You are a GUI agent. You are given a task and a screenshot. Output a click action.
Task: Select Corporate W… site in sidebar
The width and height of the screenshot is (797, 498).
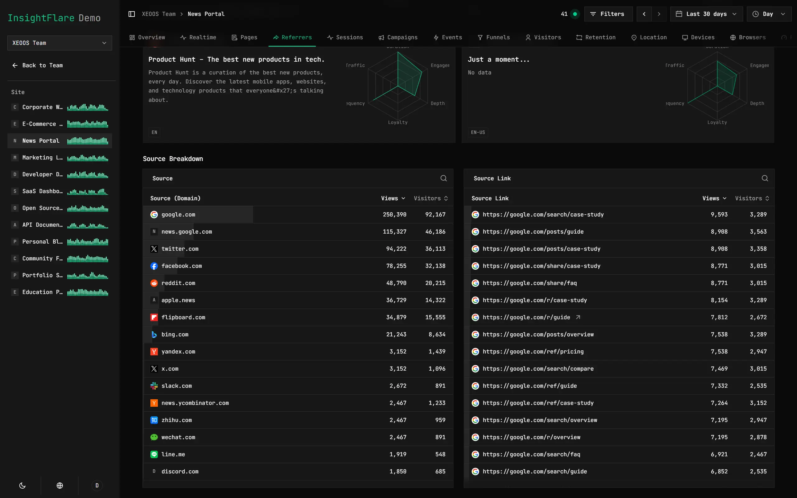59,107
